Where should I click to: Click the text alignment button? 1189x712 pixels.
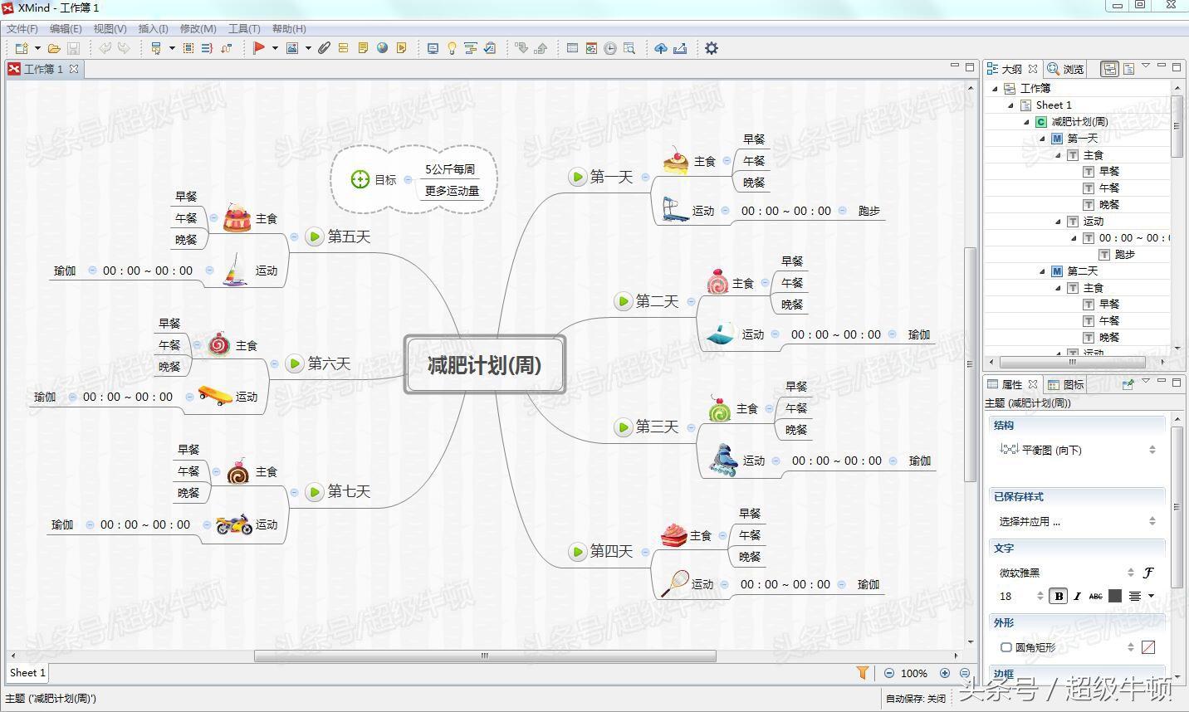[1135, 596]
